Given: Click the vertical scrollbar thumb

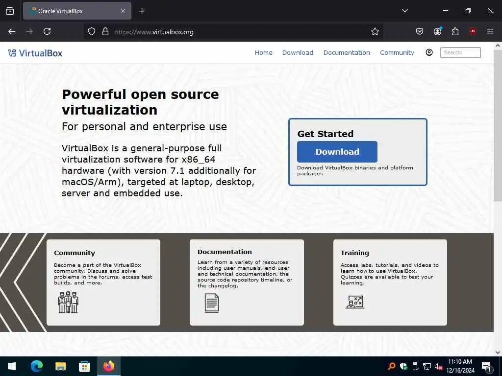Looking at the screenshot, I should coord(498,125).
